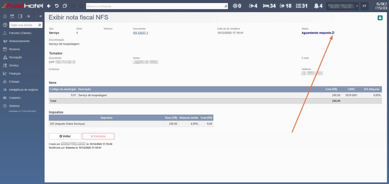Open the Recepção menu
This screenshot has height=184, width=389.
coord(16,57)
